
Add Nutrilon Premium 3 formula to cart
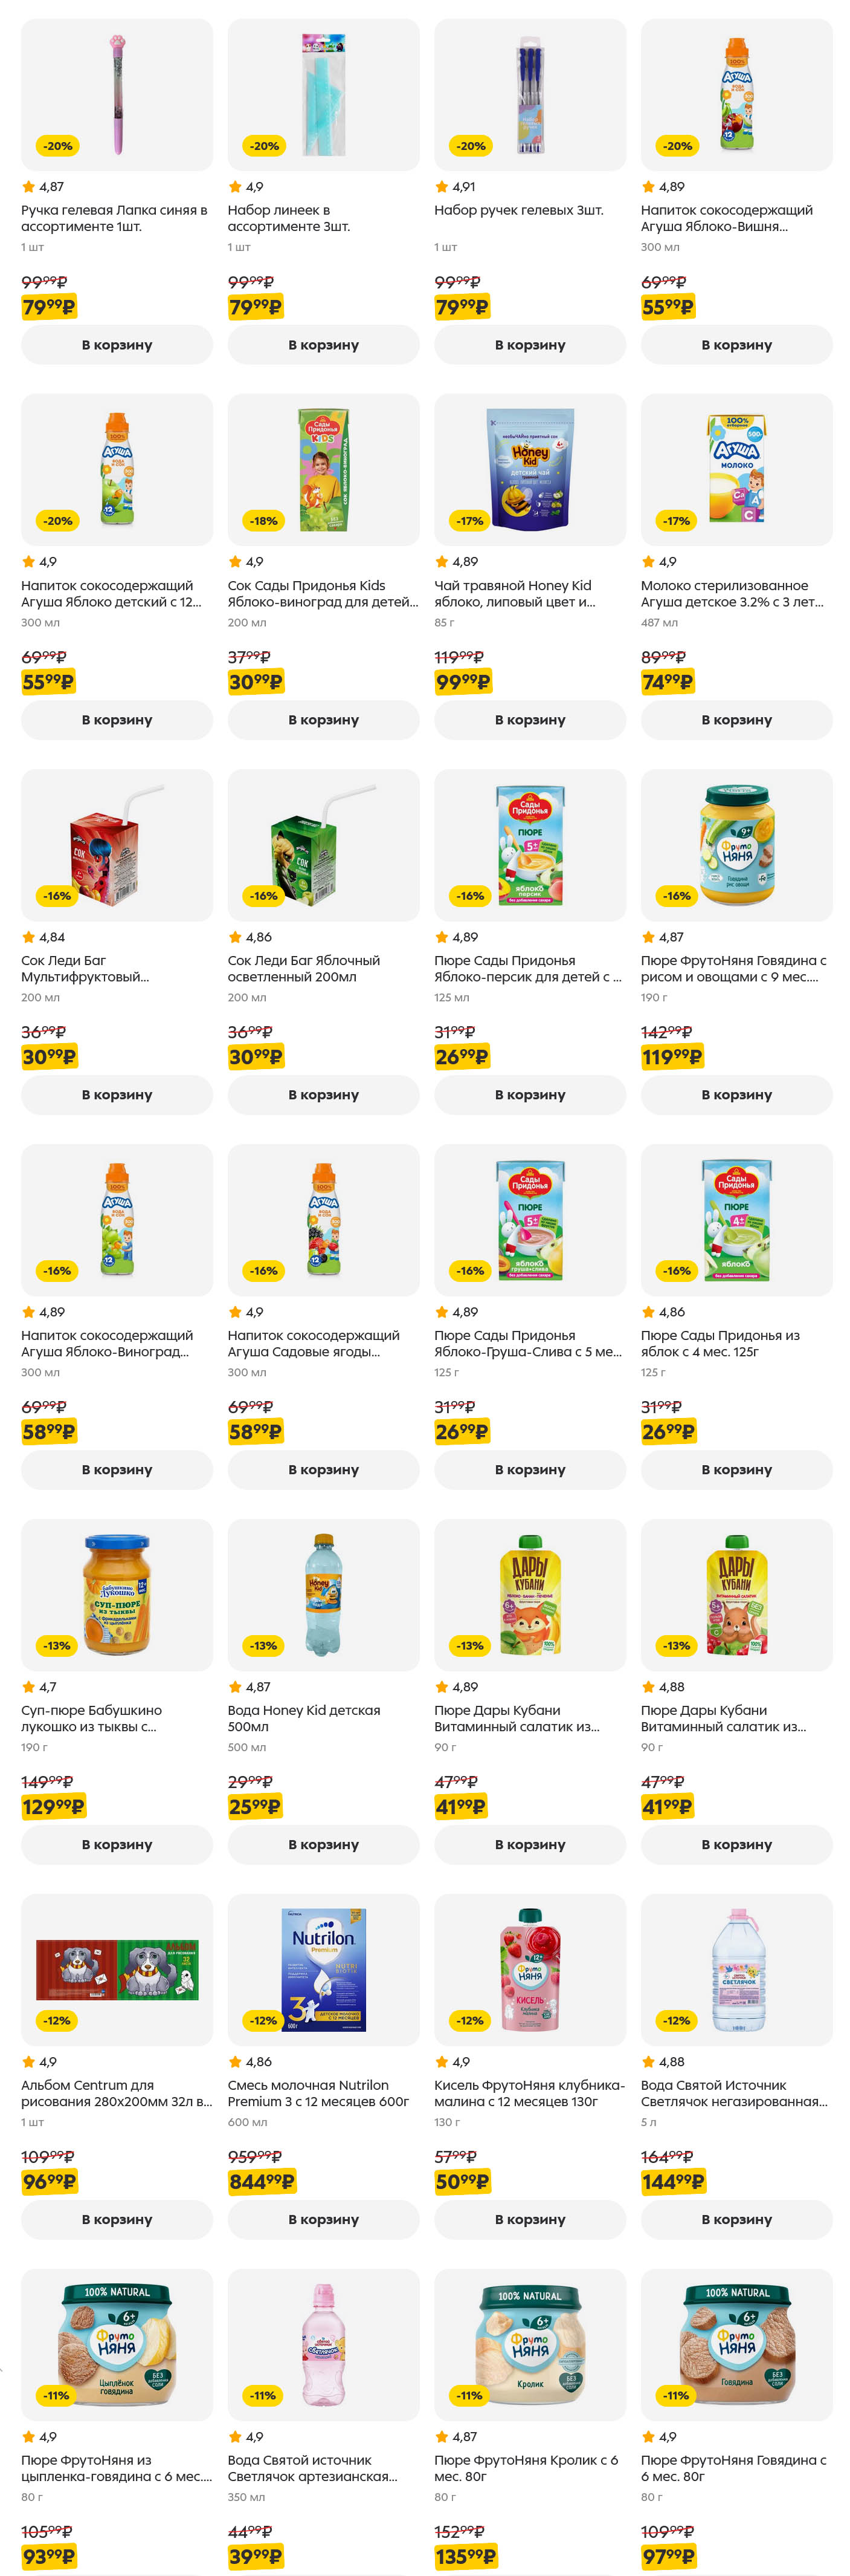[323, 2219]
